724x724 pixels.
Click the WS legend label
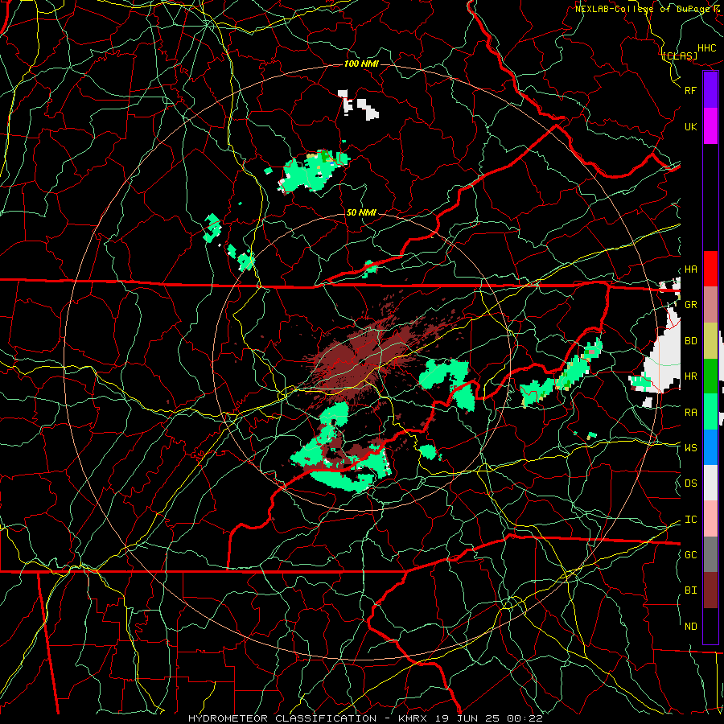[x=691, y=448]
